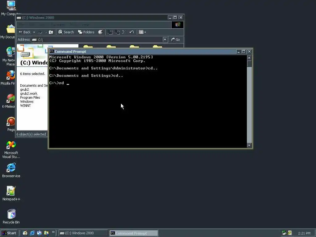Expand the Address bar dropdown arrow
316x237 pixels.
[165, 39]
